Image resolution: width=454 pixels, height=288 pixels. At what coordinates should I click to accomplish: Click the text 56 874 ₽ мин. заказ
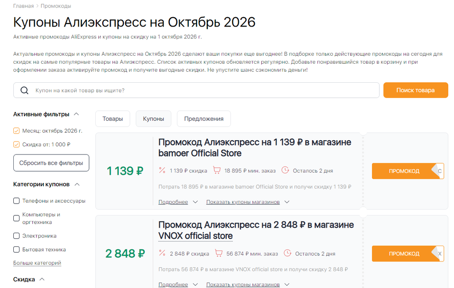(252, 253)
